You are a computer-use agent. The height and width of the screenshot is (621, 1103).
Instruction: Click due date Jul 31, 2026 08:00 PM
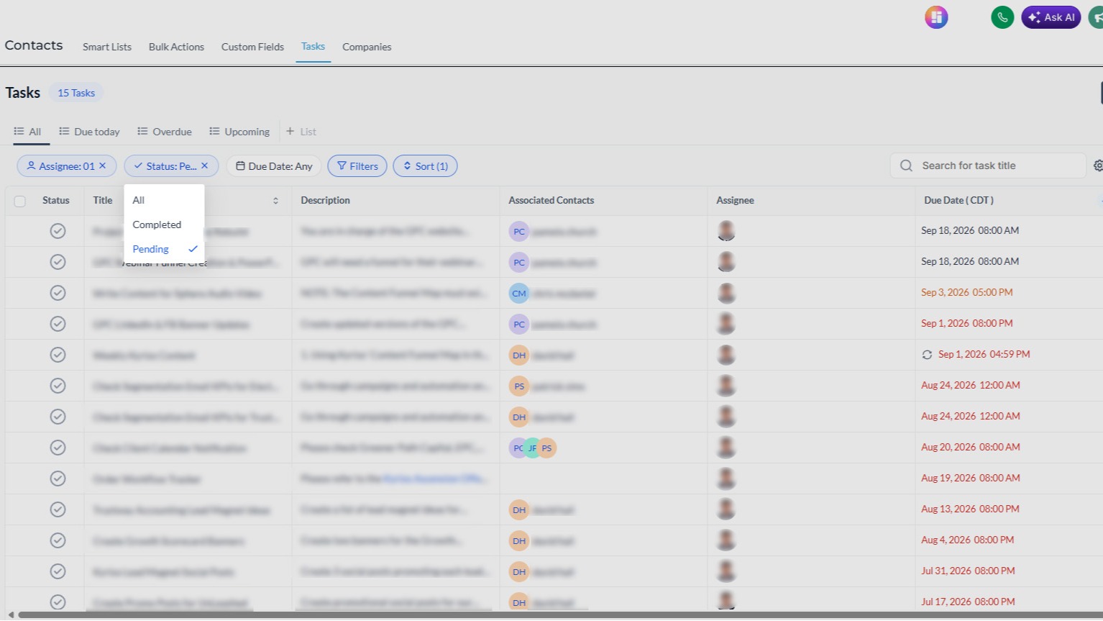point(968,571)
